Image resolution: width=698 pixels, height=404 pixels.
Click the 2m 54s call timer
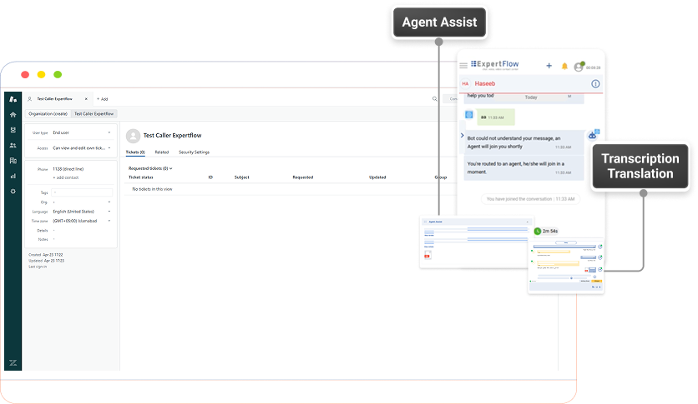tap(550, 232)
